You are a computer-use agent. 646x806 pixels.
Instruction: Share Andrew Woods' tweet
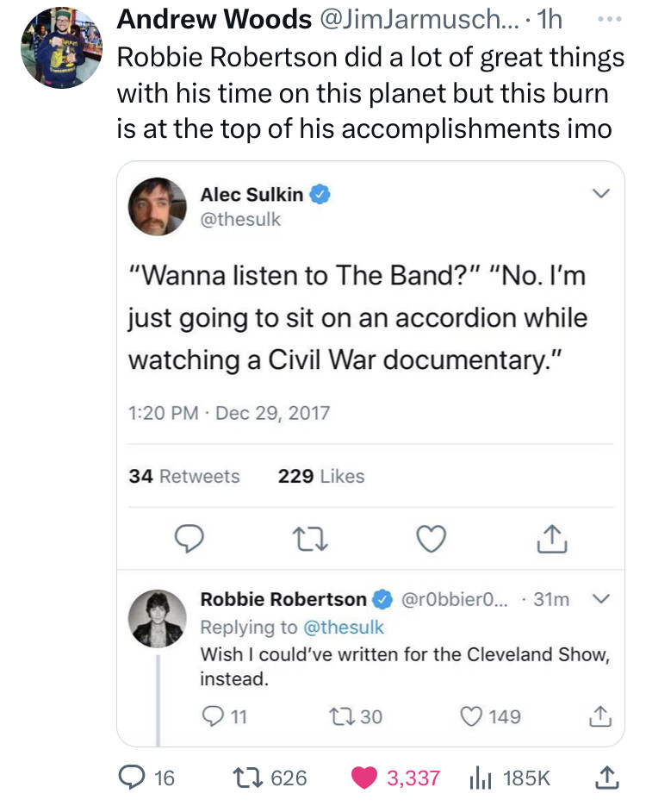point(607,778)
